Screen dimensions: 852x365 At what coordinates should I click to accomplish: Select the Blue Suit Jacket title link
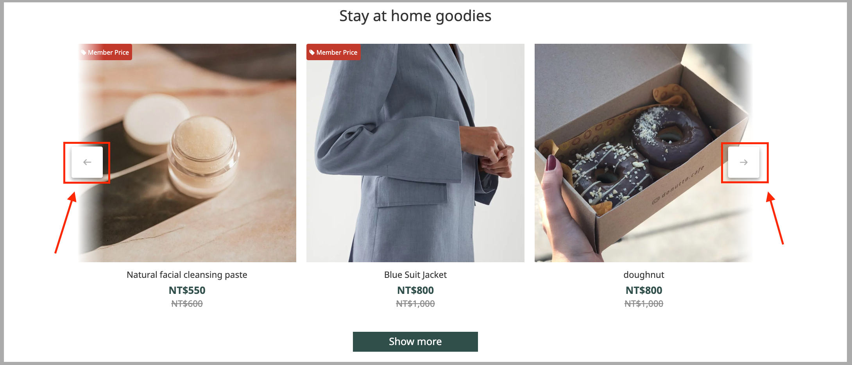click(415, 275)
